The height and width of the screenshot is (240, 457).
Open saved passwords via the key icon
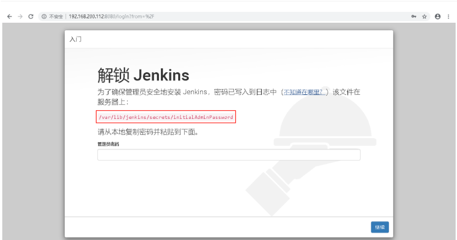point(414,16)
